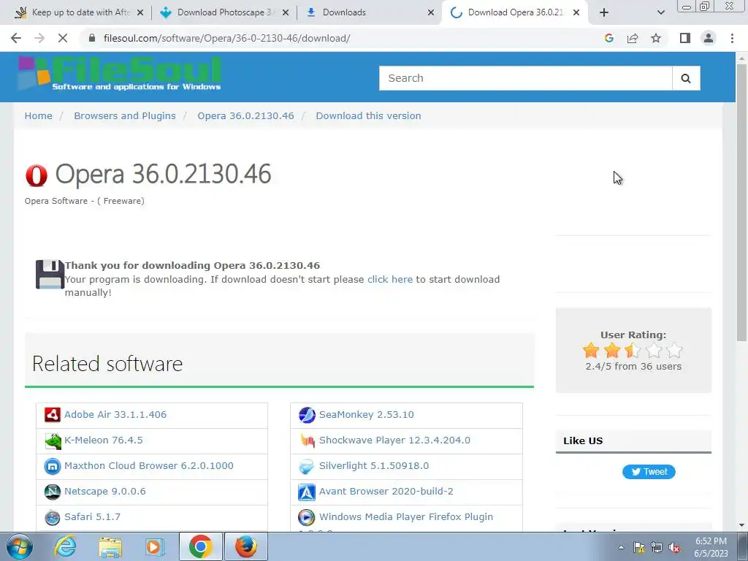Image resolution: width=748 pixels, height=561 pixels.
Task: Click the Silverlight icon
Action: tap(307, 466)
